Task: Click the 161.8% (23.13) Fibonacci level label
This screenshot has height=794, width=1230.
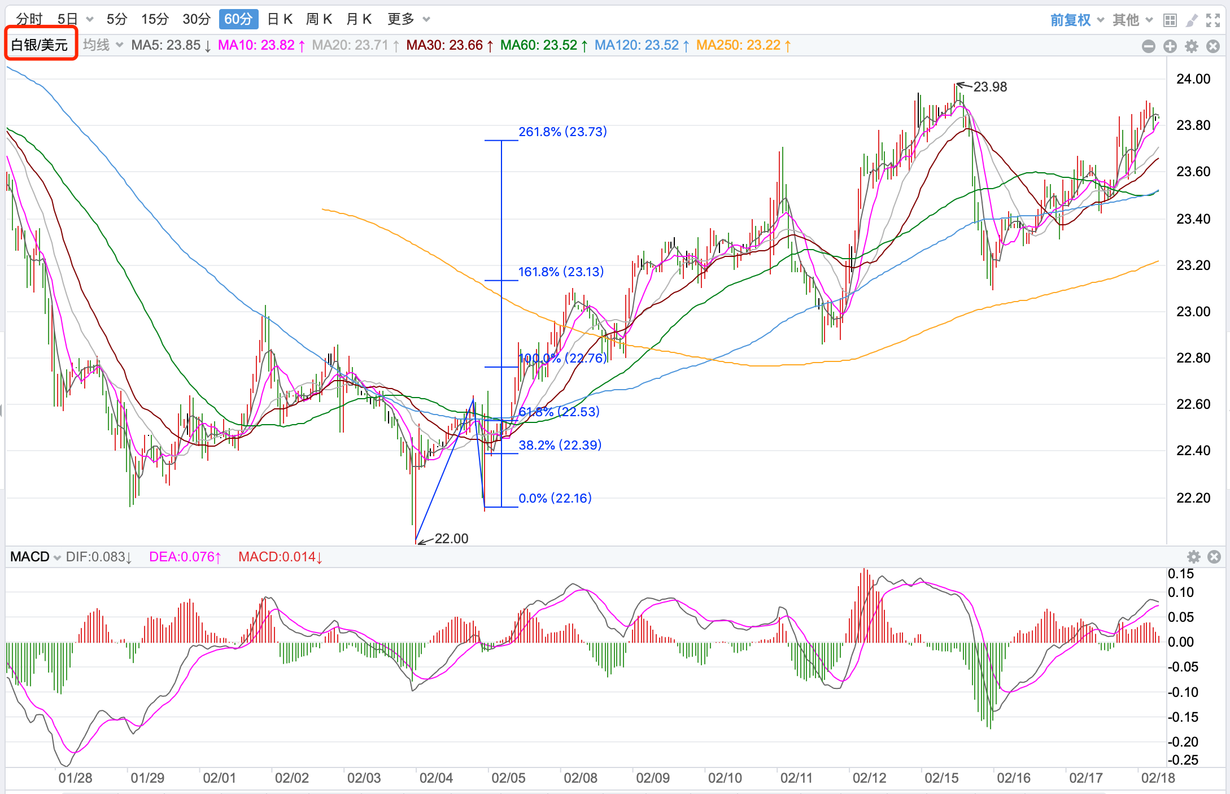Action: click(561, 272)
